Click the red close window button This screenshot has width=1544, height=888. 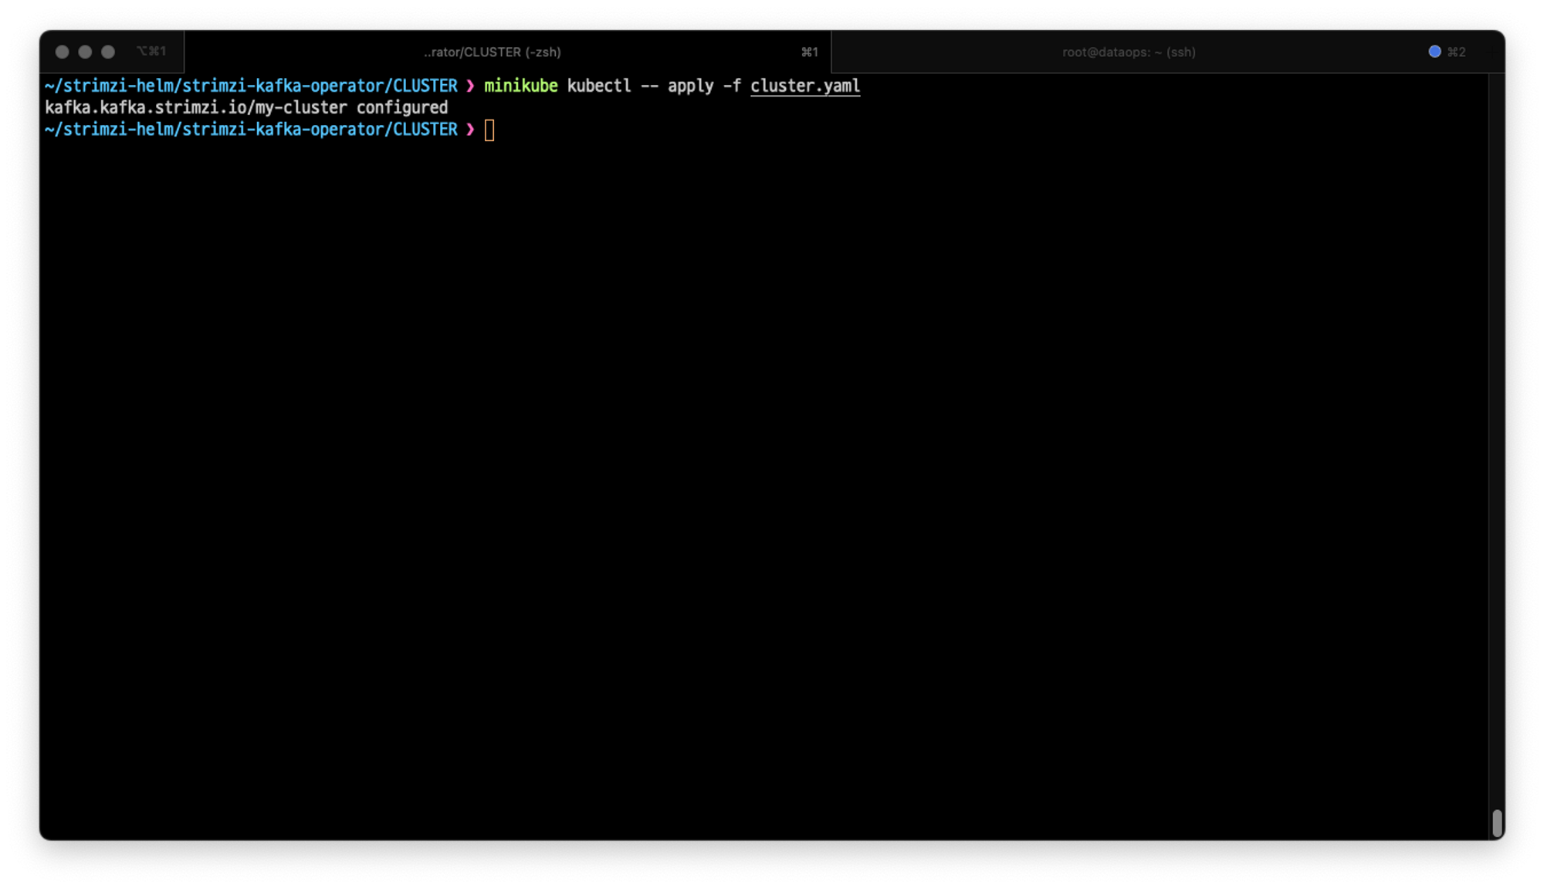[x=63, y=52]
